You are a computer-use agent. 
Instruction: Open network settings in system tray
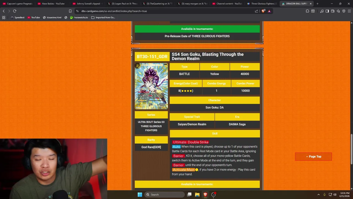tap(330, 195)
